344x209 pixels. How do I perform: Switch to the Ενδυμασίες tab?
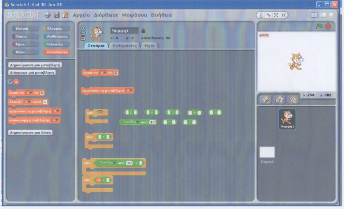click(x=125, y=46)
